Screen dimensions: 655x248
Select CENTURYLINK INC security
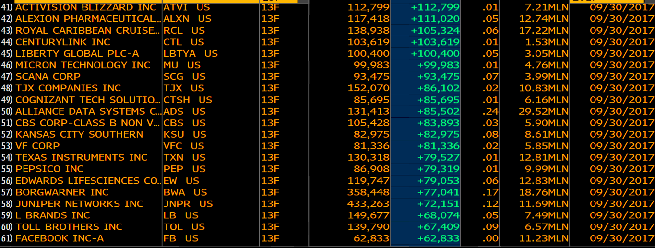pos(63,42)
